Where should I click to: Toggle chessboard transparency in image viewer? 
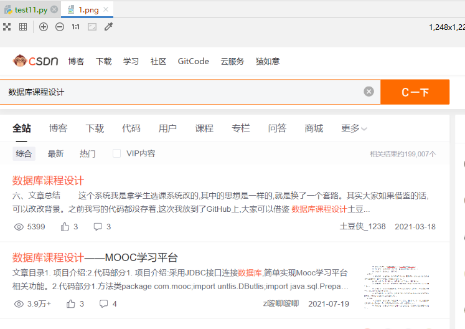[x=7, y=27]
